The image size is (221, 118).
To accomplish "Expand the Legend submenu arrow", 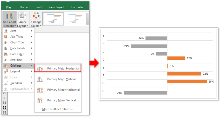I will point(31,71).
